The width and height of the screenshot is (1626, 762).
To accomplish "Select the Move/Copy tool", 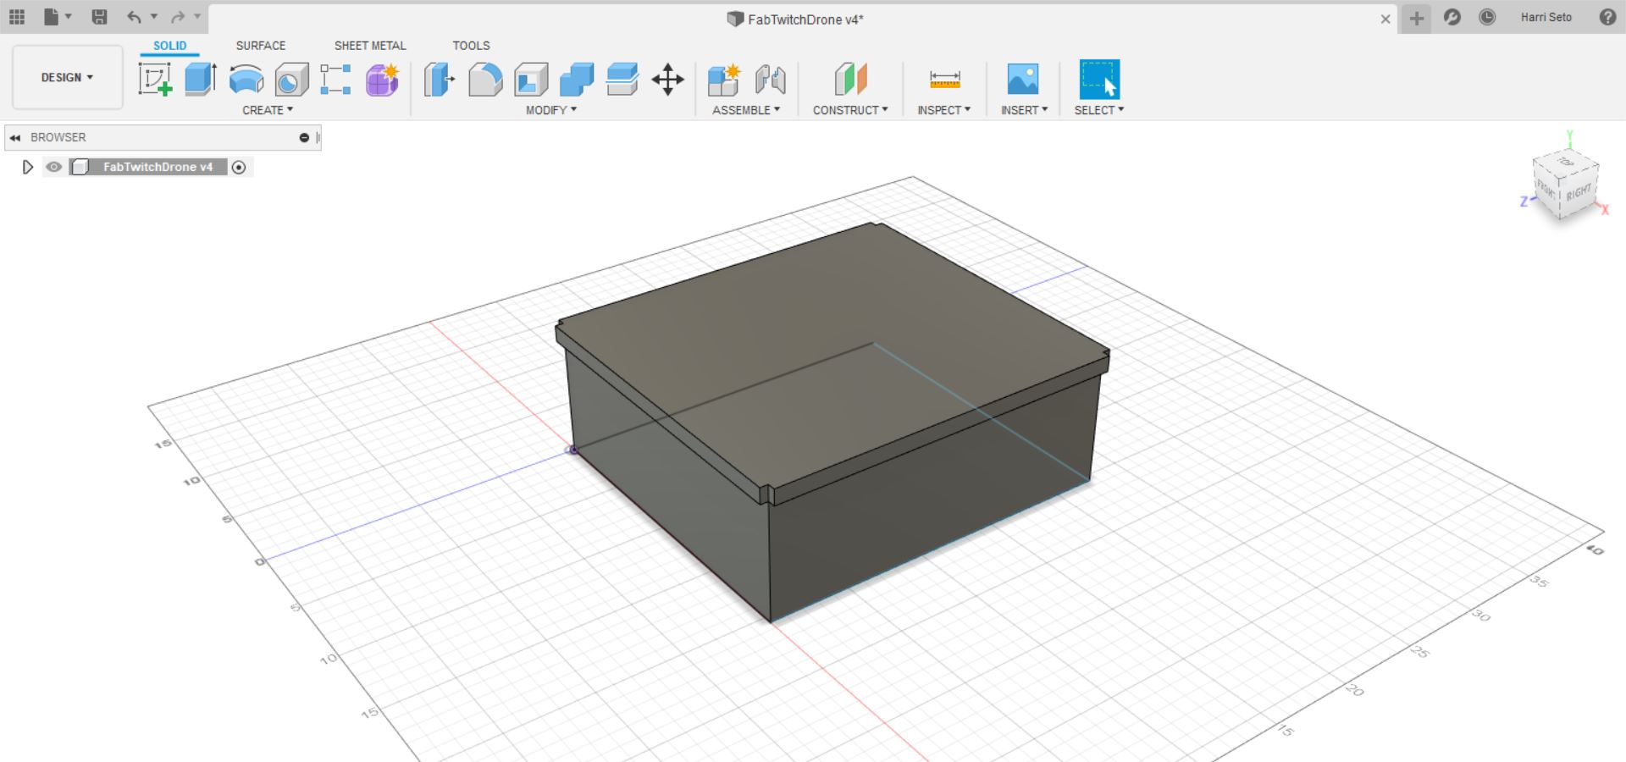I will (668, 80).
